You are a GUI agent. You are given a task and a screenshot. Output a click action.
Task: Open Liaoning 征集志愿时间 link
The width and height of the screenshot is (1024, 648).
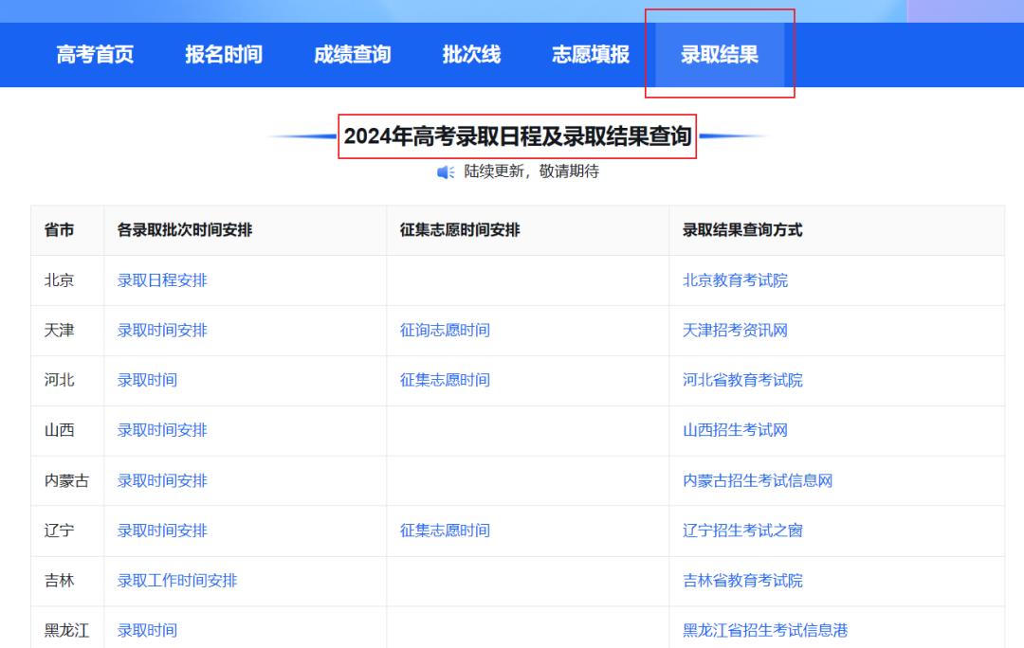(x=445, y=531)
